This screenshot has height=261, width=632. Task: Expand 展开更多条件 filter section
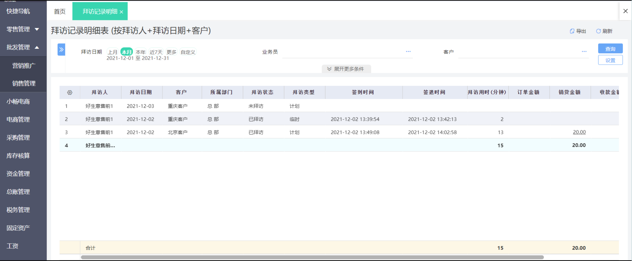[346, 69]
